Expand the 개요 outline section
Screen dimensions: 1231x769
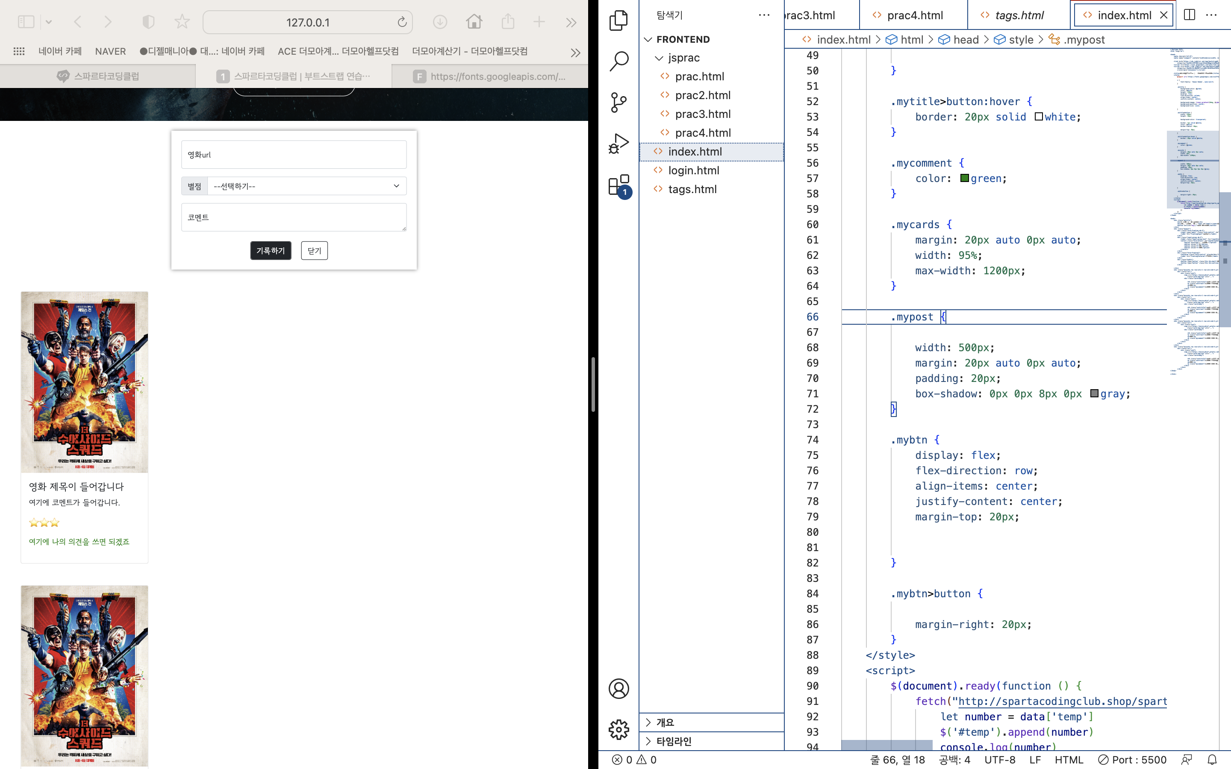coord(711,722)
